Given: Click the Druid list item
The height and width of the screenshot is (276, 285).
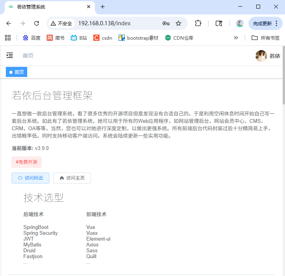Looking at the screenshot, I should point(30,250).
